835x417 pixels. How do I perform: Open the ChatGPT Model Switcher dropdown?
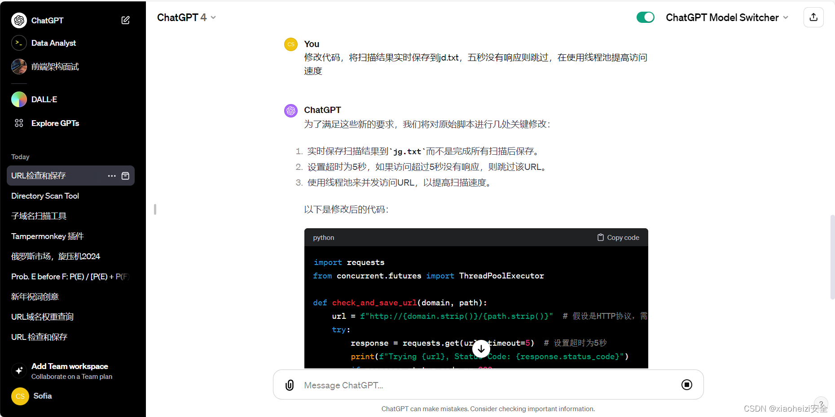point(727,17)
